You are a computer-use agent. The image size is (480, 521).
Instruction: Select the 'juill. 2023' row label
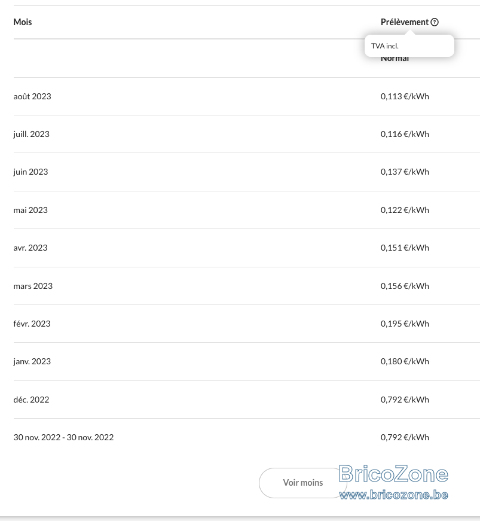[x=31, y=134]
